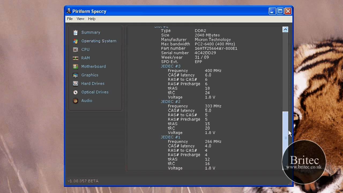This screenshot has width=343, height=193.
Task: Click the RAM module icon
Action: click(76, 58)
